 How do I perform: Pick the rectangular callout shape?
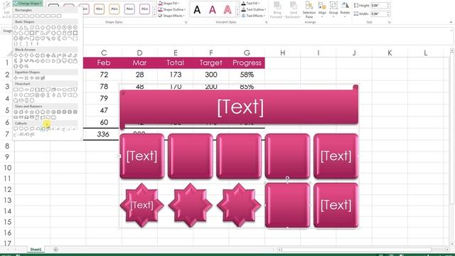[x=16, y=129]
